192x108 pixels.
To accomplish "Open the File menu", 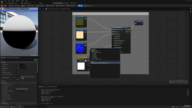I will (6, 1).
